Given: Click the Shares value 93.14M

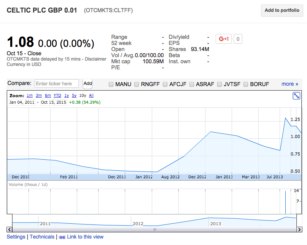Looking at the screenshot, I should pyautogui.click(x=200, y=49).
